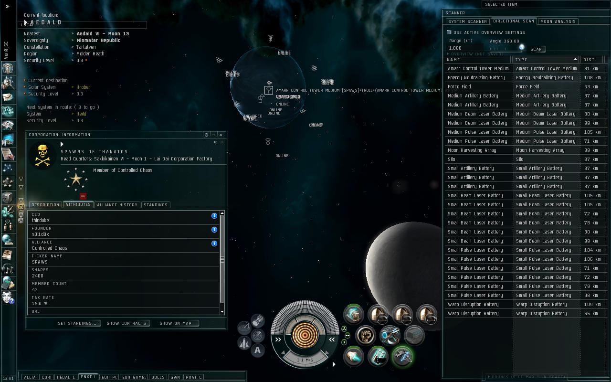
Task: Select the Moon Harvesting Array scan result
Action: coord(526,150)
